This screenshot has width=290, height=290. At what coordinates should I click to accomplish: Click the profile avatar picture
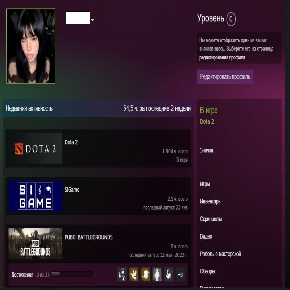pos(31,46)
